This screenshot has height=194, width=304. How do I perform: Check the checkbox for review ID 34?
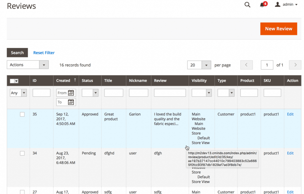[22, 153]
